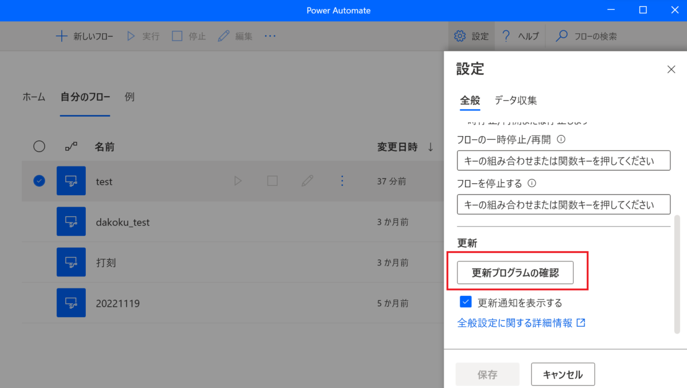The image size is (687, 388).
Task: Deselect the checkbox on the test flow row
Action: (39, 180)
